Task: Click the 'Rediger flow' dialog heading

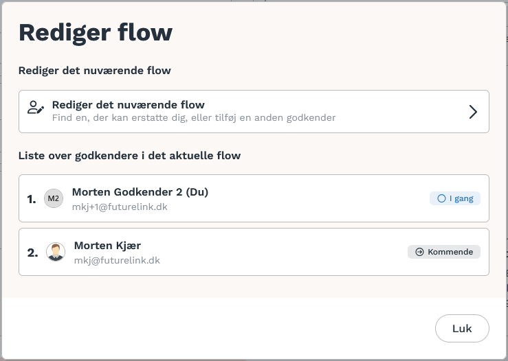Action: tap(96, 32)
